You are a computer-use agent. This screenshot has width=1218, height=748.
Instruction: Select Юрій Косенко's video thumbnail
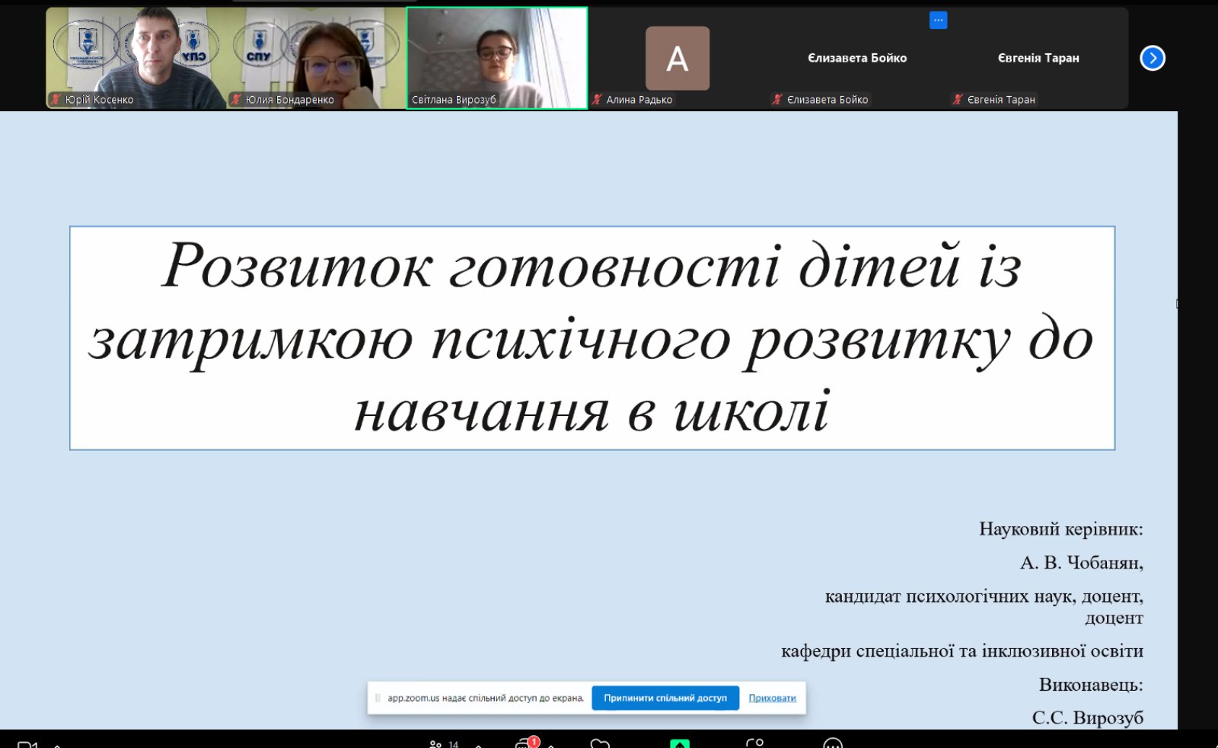136,58
